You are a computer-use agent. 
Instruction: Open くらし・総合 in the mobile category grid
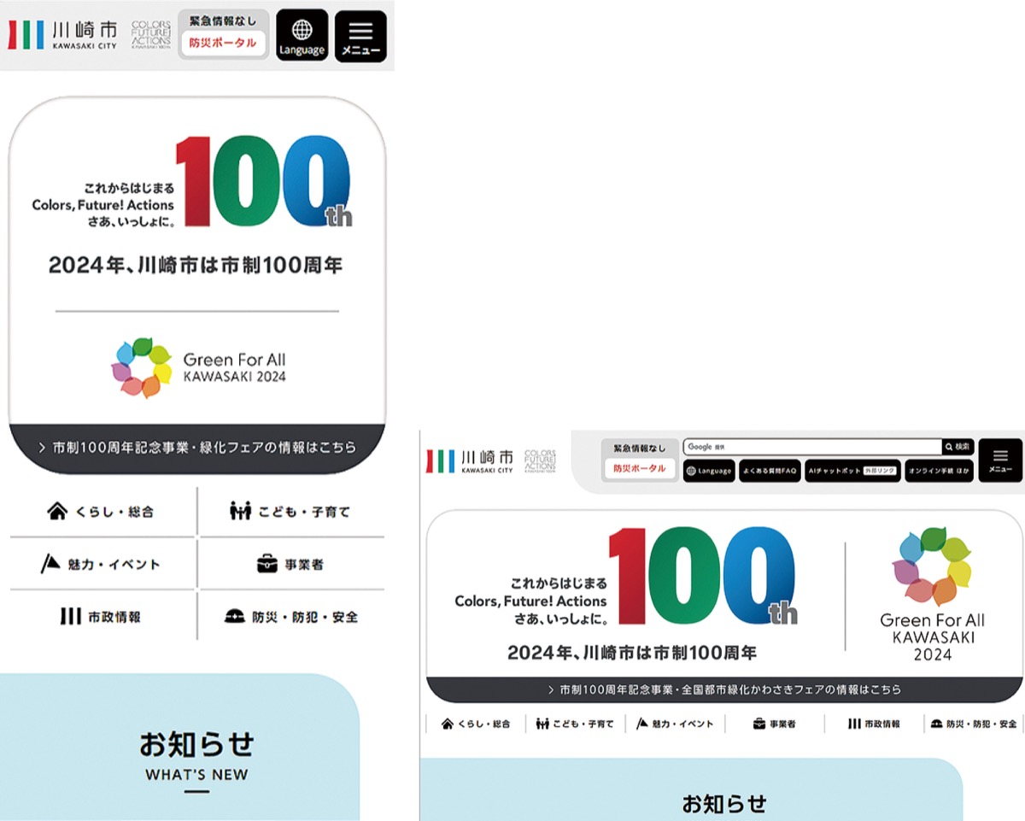pyautogui.click(x=102, y=513)
